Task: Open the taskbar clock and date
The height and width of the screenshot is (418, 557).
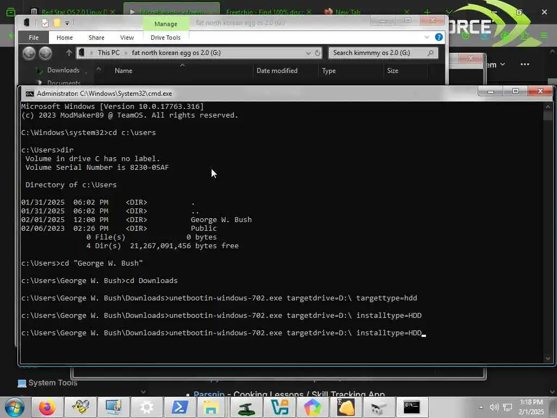Action: (x=531, y=407)
